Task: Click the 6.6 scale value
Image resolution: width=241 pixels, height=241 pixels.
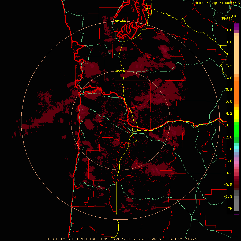Action: pyautogui.click(x=229, y=78)
